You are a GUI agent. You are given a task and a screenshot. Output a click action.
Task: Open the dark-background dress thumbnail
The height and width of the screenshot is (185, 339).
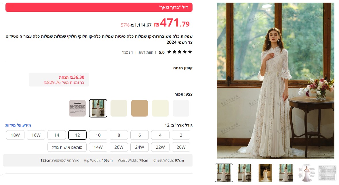click(x=265, y=173)
